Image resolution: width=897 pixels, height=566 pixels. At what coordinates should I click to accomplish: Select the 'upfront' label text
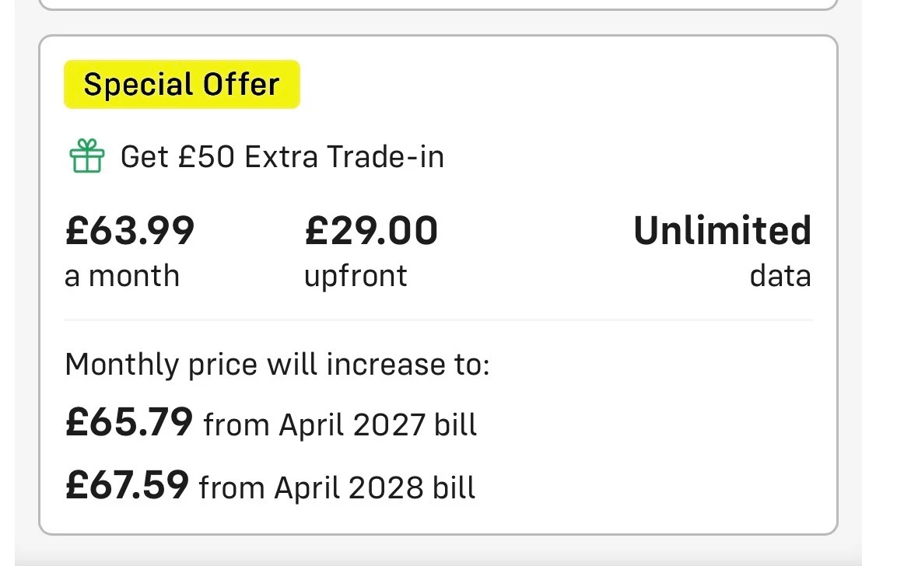coord(356,277)
